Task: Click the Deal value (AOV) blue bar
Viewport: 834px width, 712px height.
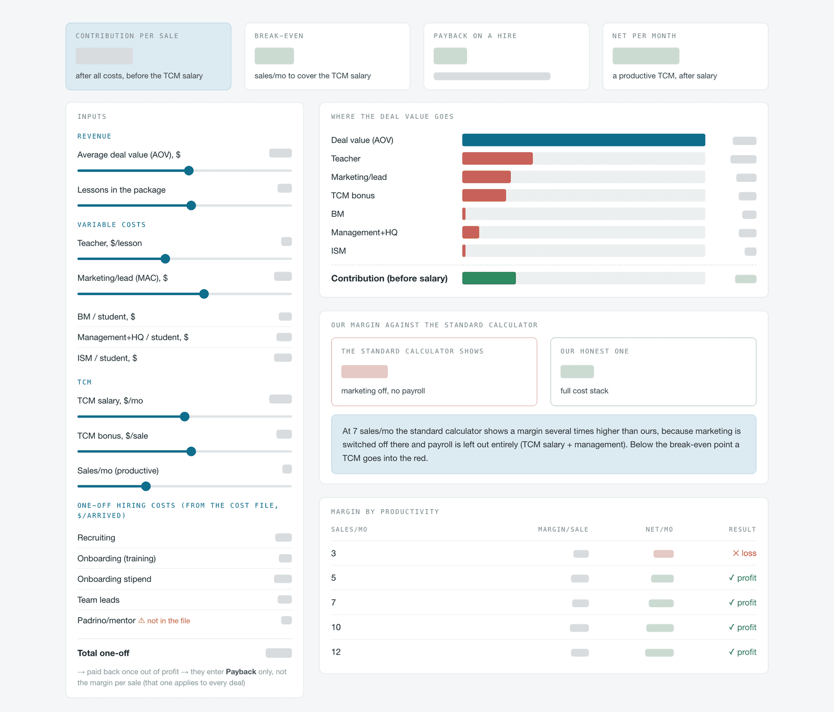Action: 584,140
